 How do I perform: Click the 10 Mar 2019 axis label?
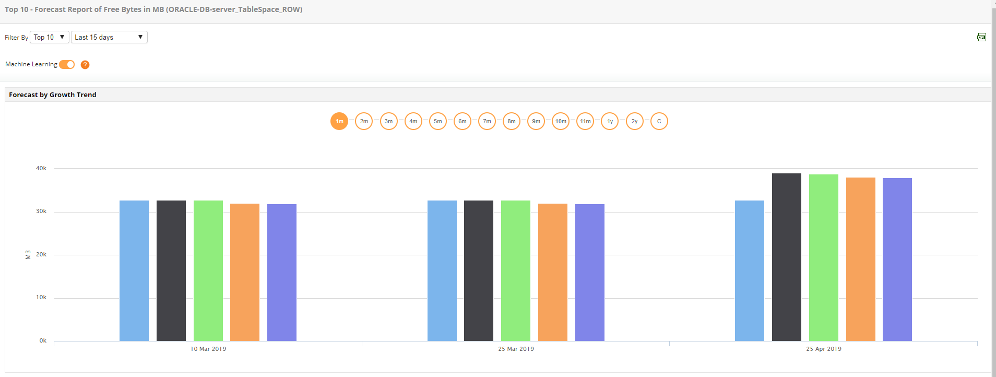pos(208,349)
